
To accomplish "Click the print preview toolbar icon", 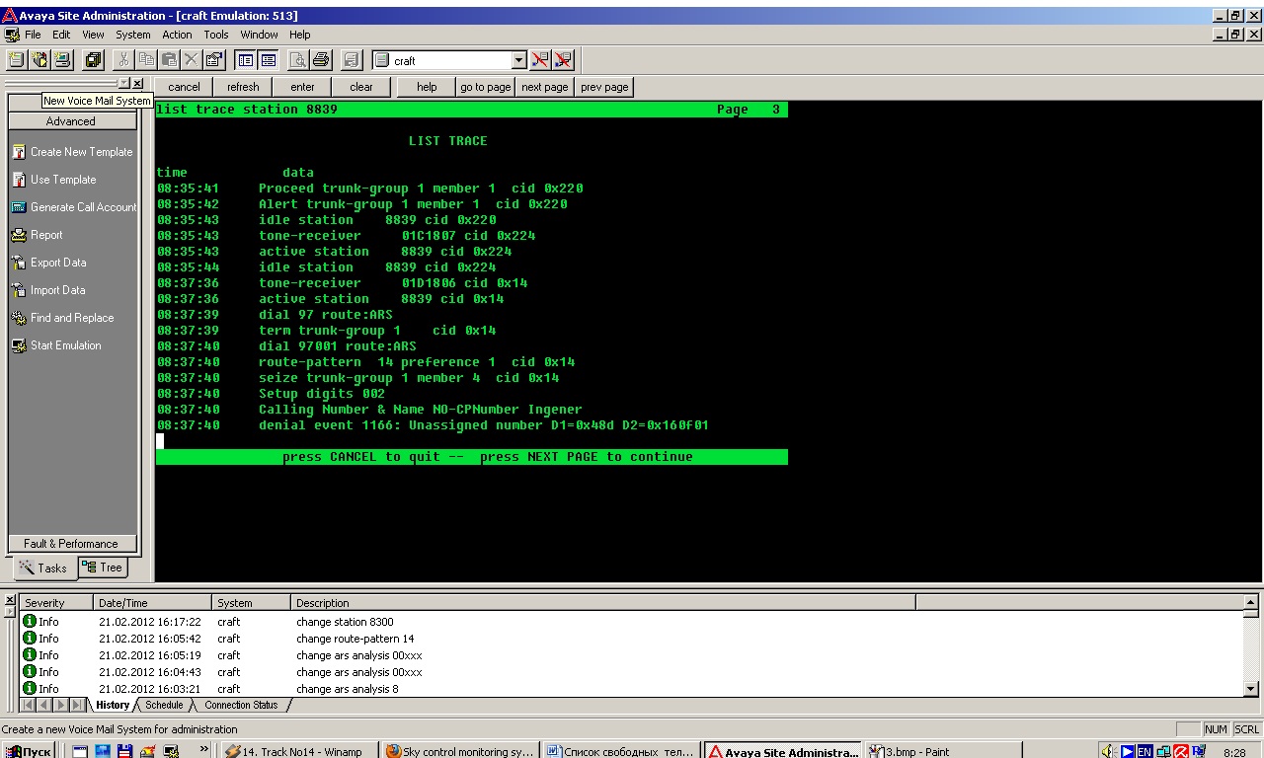I will click(298, 60).
